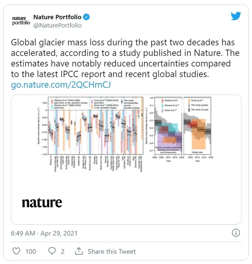Click the Nature Portfolio display name
252x264 pixels.
point(57,17)
